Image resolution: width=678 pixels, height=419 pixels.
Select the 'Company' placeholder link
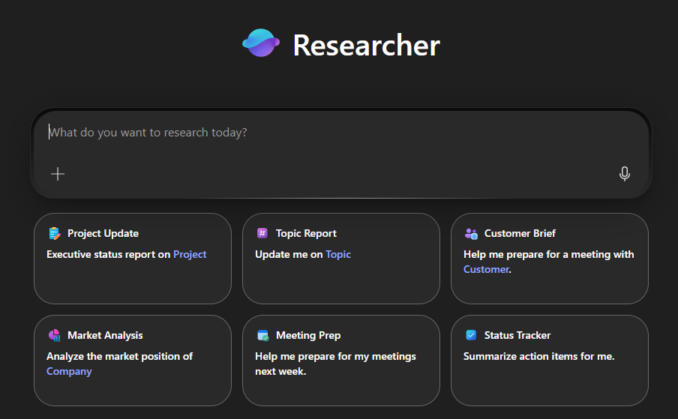pos(69,371)
